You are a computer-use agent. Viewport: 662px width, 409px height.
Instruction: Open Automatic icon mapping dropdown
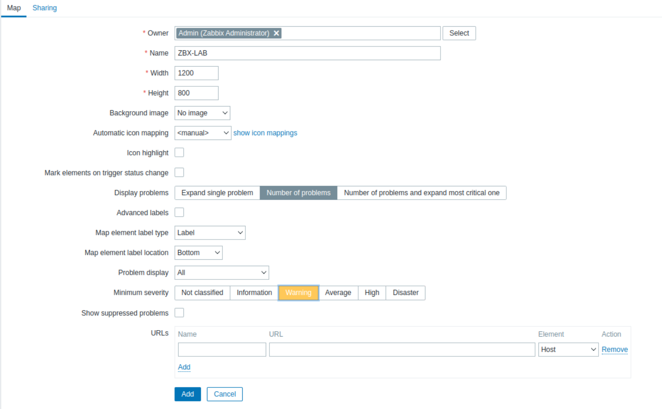pos(203,133)
